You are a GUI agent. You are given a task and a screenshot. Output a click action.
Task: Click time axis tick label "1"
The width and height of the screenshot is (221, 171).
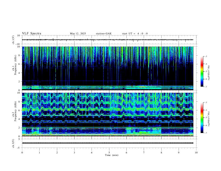click(x=39, y=153)
